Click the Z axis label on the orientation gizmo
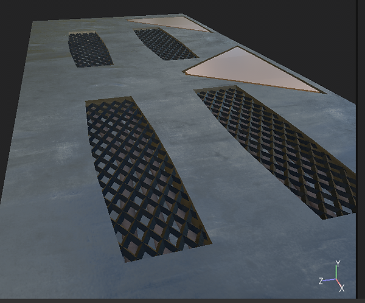Screen dimensions: 365x303 (321, 281)
